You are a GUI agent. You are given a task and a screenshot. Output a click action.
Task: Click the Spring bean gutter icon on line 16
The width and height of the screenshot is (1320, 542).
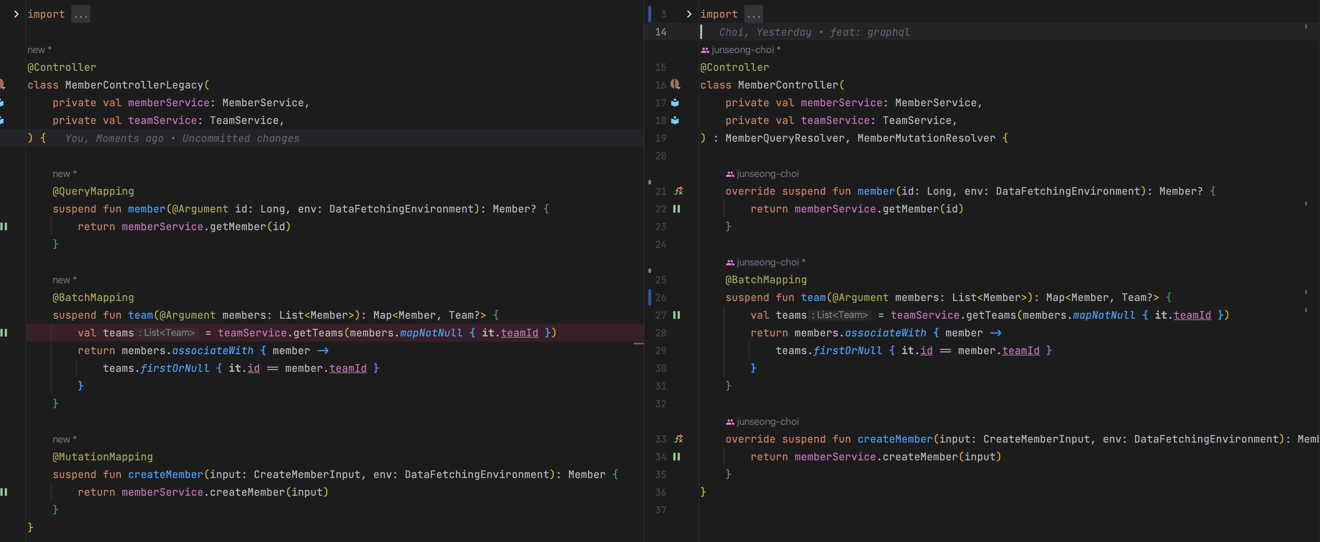(x=675, y=85)
